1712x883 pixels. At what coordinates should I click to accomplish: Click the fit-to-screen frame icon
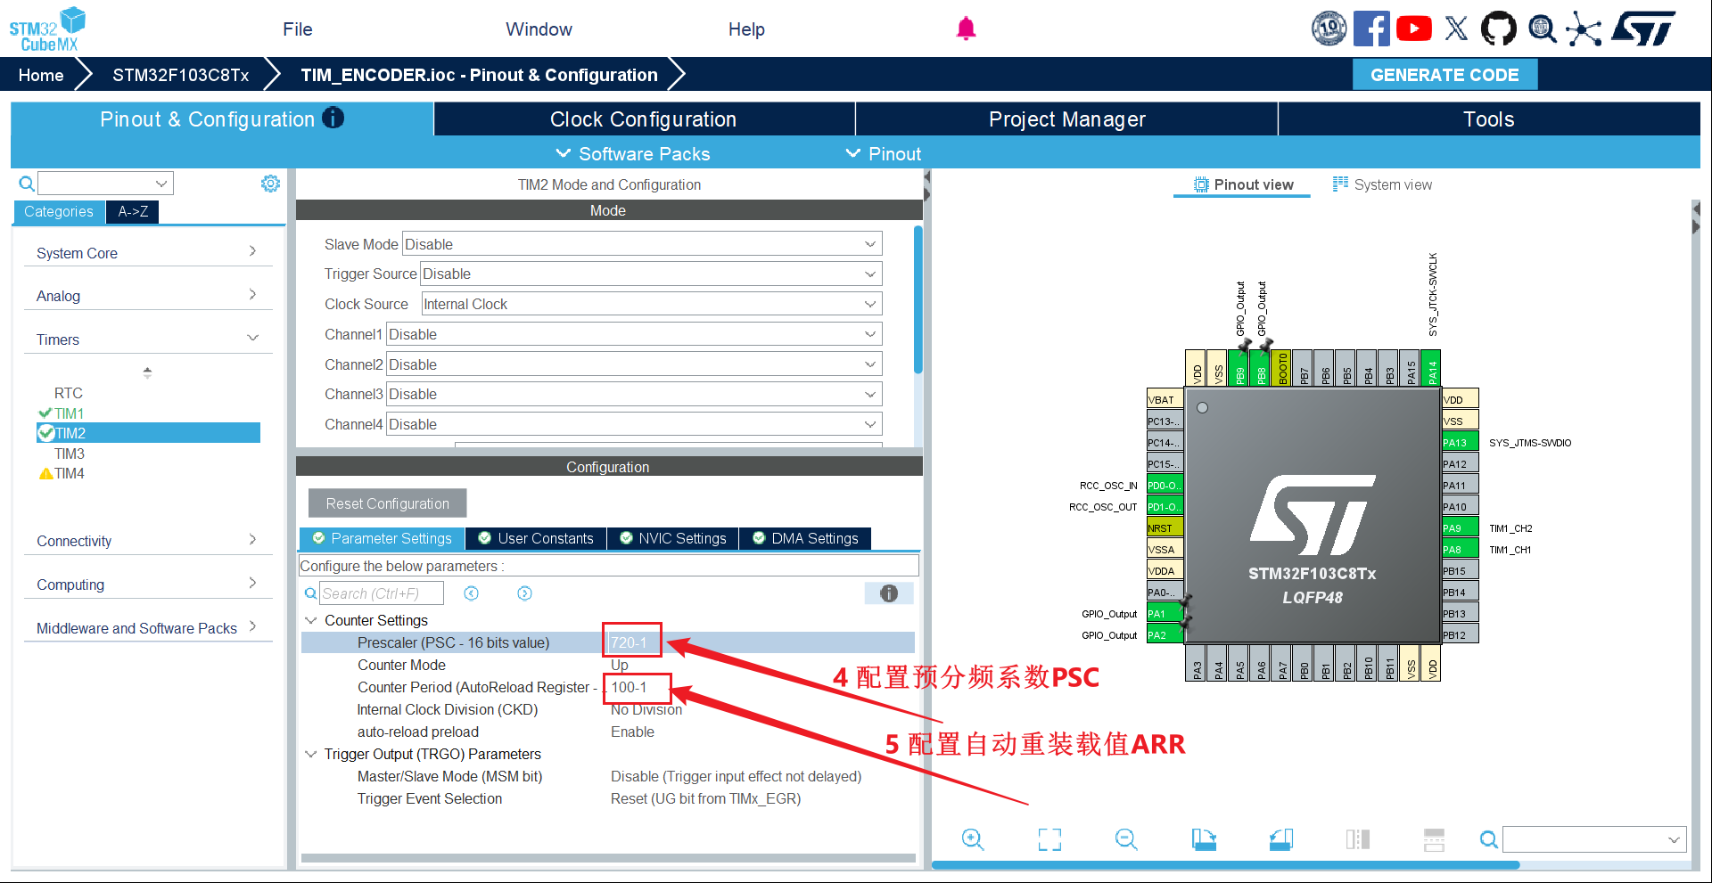coord(1049,839)
